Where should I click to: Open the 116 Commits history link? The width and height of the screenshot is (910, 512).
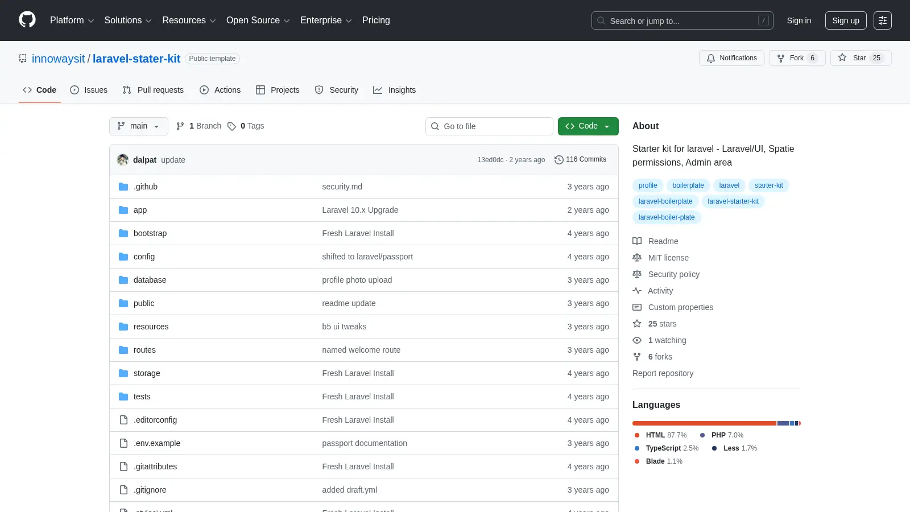click(580, 160)
